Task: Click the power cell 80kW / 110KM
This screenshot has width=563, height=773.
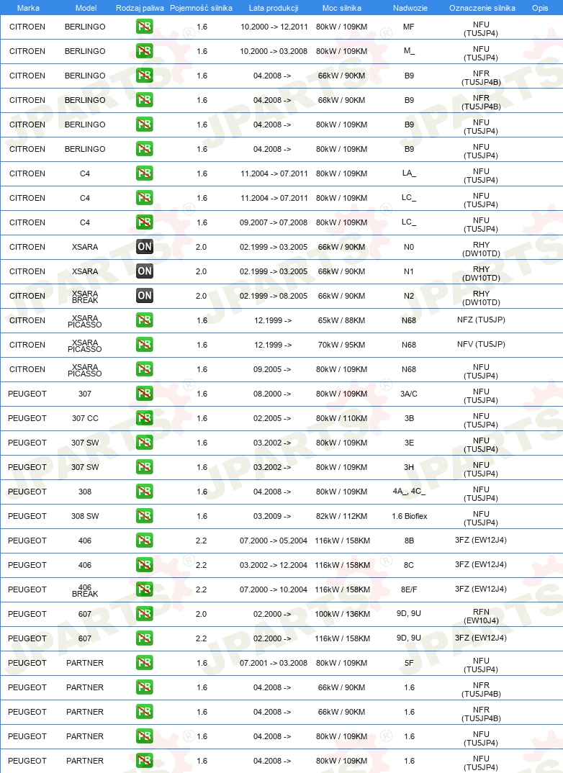Action: click(342, 418)
